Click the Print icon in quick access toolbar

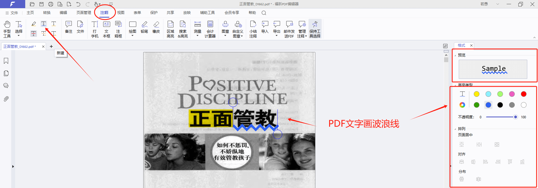(x=51, y=4)
